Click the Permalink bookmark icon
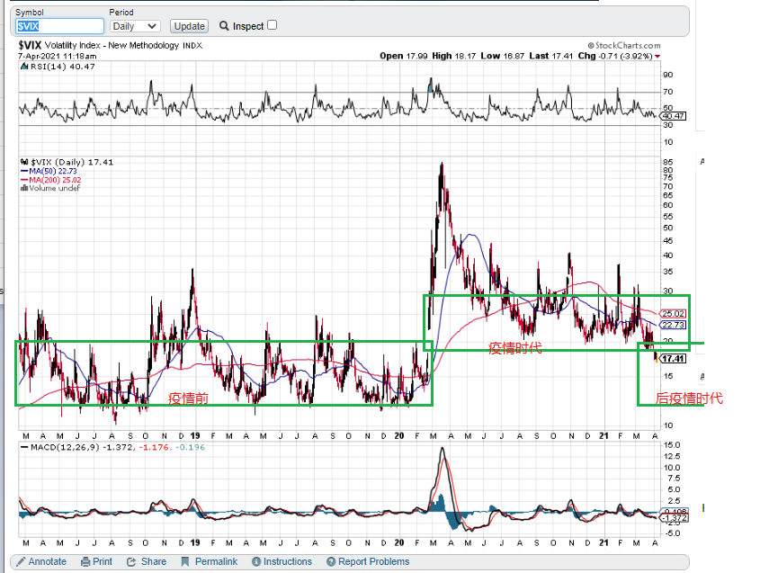The image size is (760, 573). click(x=185, y=561)
